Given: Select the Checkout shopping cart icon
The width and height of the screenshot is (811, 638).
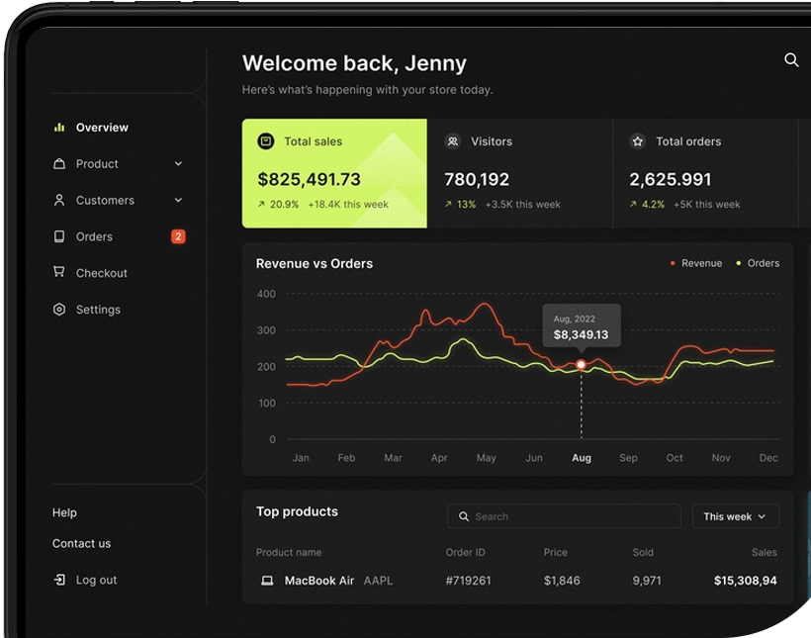Looking at the screenshot, I should (59, 273).
